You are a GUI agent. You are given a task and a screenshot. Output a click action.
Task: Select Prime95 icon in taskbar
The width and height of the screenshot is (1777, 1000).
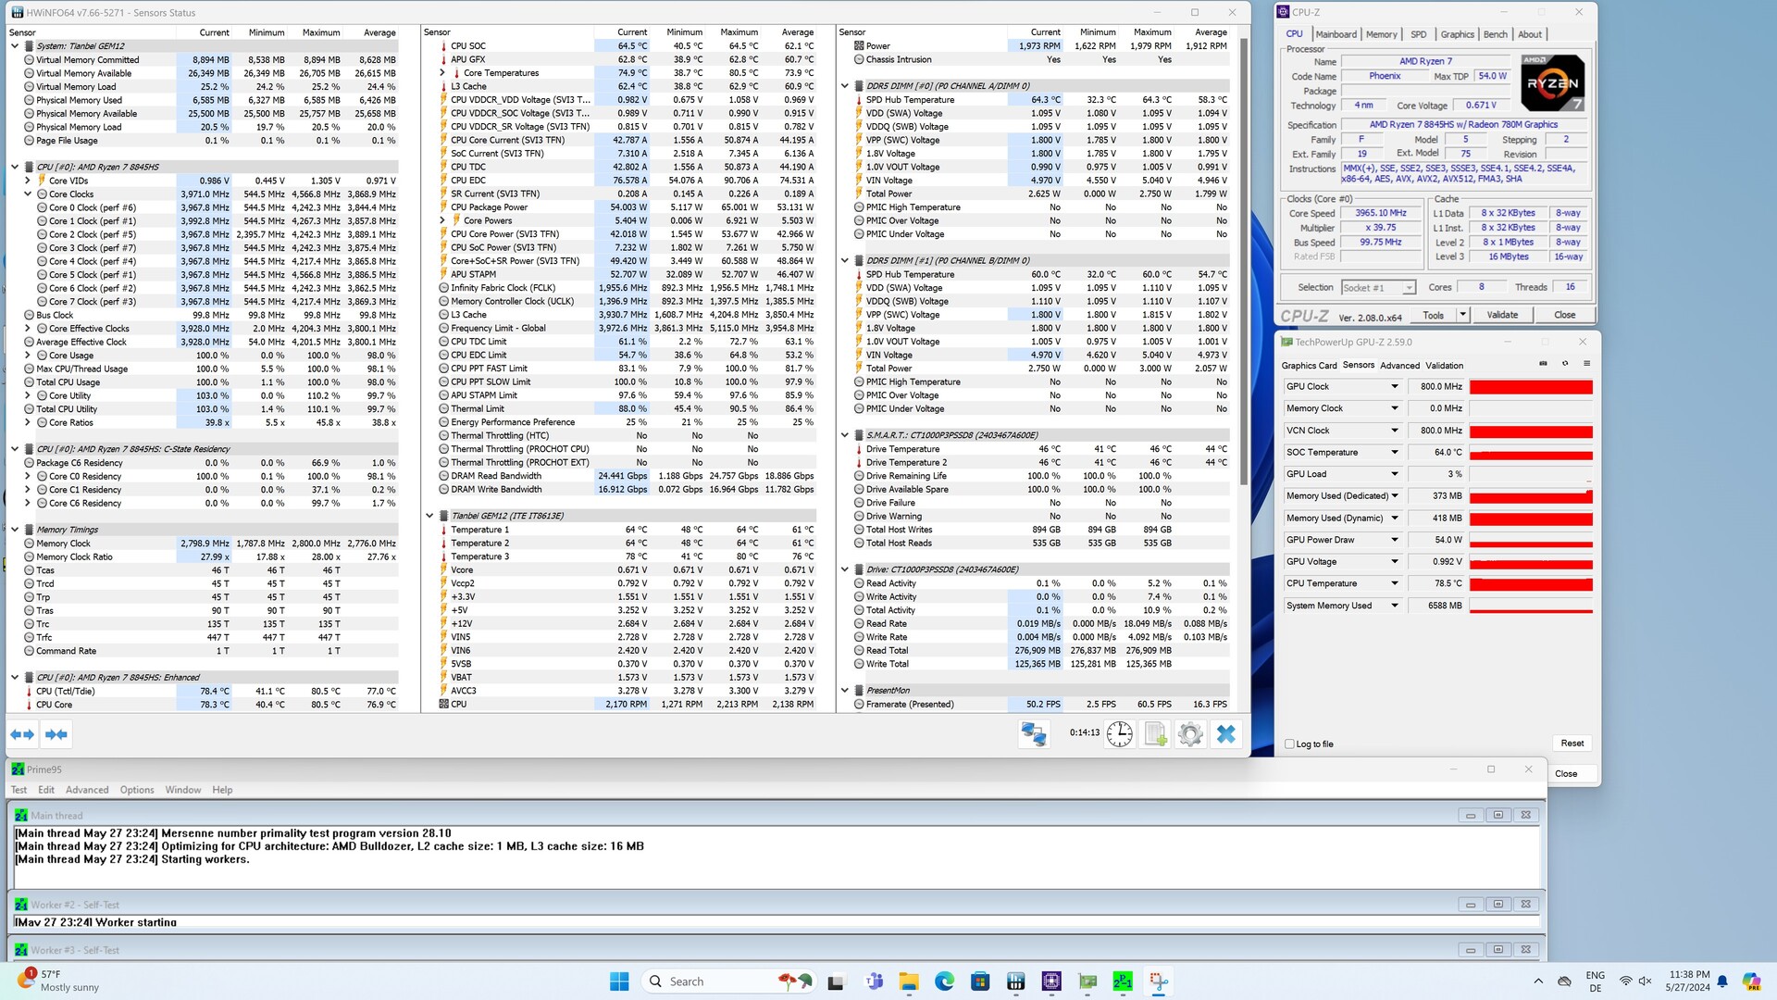tap(1123, 981)
